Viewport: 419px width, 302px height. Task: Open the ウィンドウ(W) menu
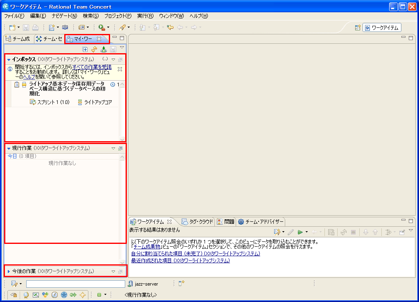pyautogui.click(x=171, y=16)
